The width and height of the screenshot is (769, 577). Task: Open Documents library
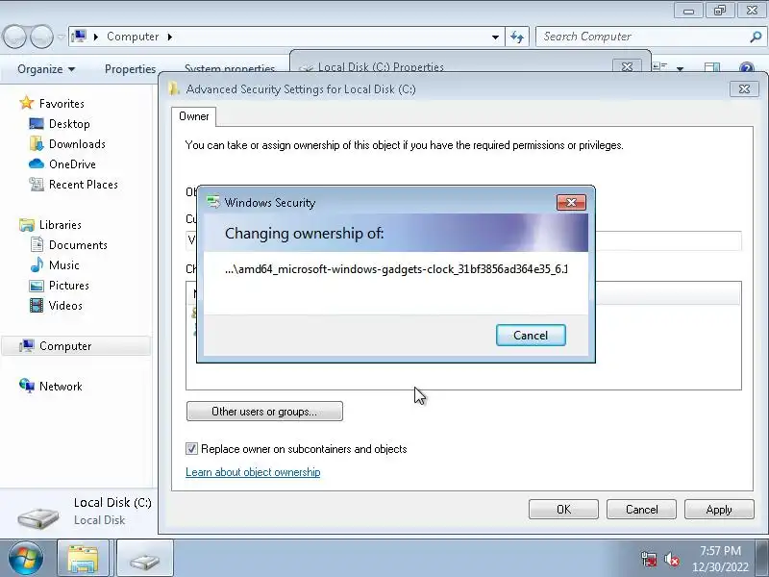point(78,245)
